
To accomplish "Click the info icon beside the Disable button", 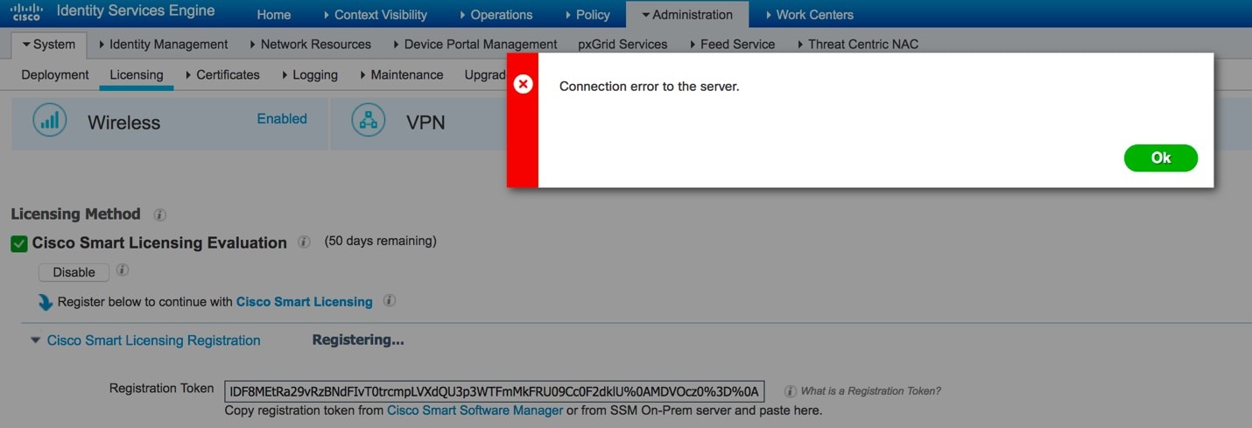I will (123, 270).
